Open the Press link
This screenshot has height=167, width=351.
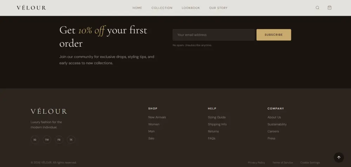(271, 138)
